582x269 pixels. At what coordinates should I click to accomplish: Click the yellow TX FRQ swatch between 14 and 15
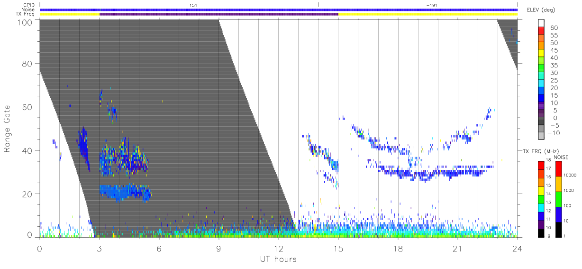tap(541, 190)
